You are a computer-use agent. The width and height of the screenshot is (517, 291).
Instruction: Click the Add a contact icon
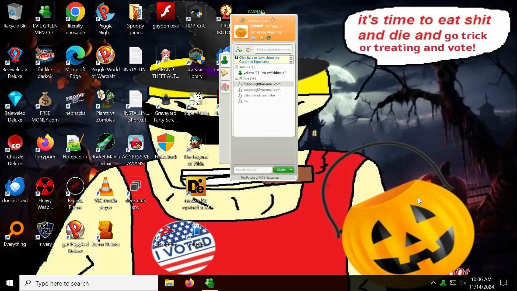[239, 50]
